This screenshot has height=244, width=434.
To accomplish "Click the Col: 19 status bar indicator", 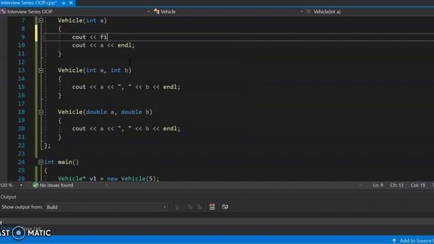I will (x=418, y=185).
